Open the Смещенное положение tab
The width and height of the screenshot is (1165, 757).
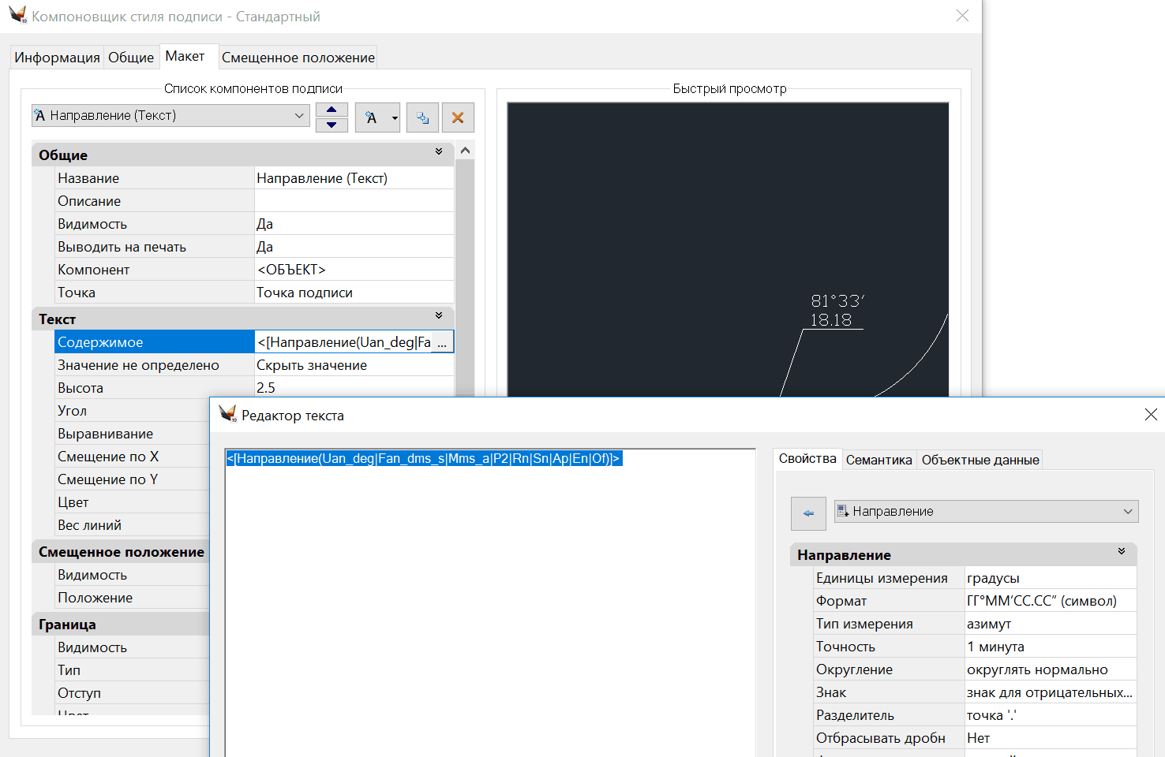pyautogui.click(x=298, y=58)
